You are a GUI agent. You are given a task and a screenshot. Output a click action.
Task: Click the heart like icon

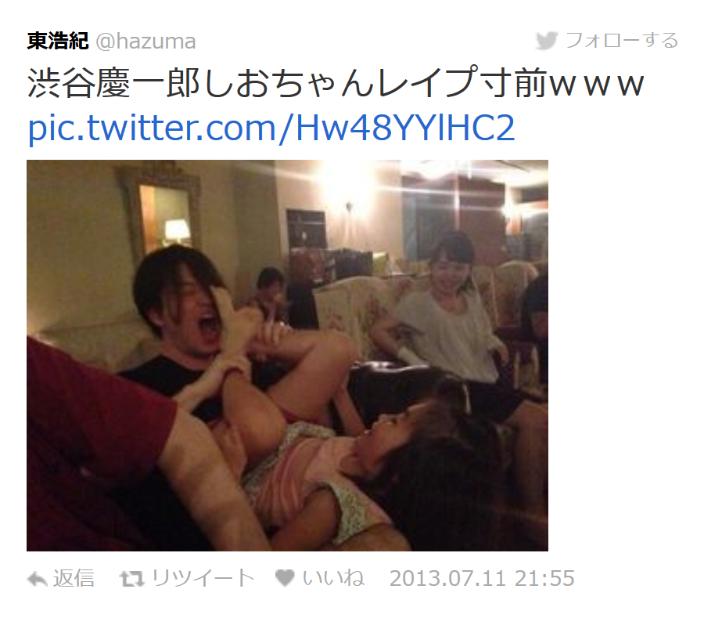click(x=285, y=578)
